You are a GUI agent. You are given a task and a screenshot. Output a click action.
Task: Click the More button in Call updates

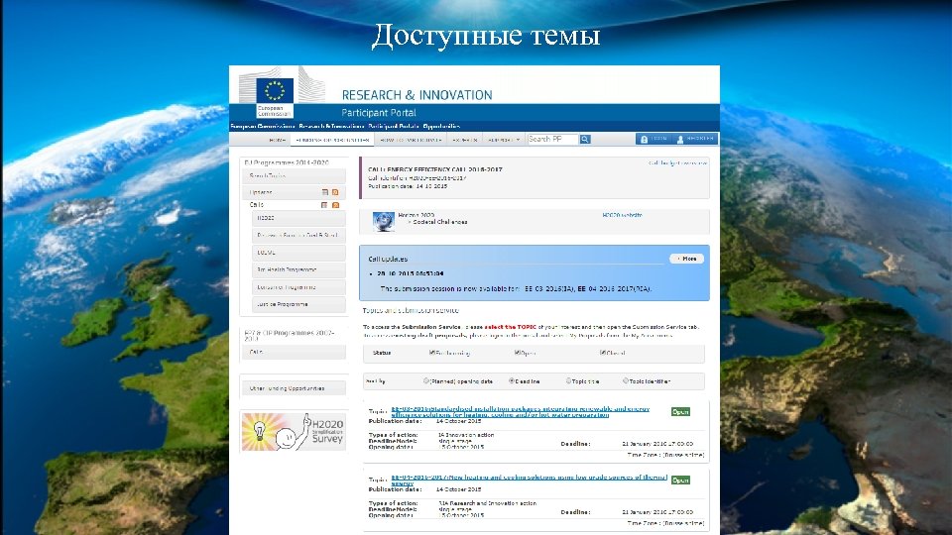[686, 259]
